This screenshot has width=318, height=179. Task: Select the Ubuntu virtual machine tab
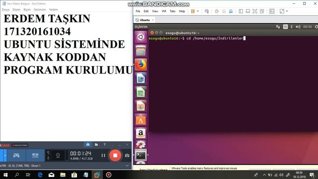click(x=145, y=20)
